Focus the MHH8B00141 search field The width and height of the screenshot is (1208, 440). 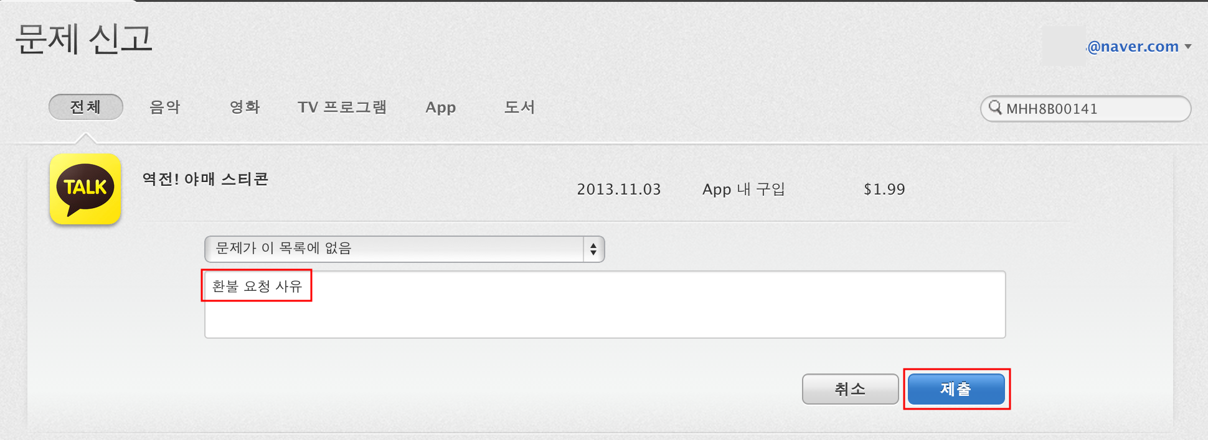1085,109
